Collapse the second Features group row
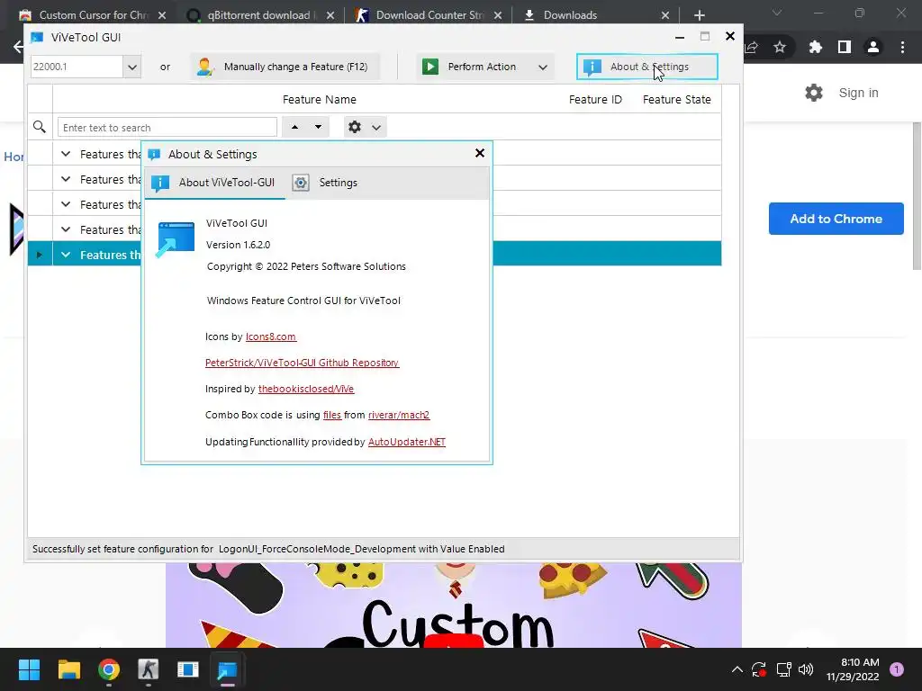The width and height of the screenshot is (922, 691). point(66,179)
